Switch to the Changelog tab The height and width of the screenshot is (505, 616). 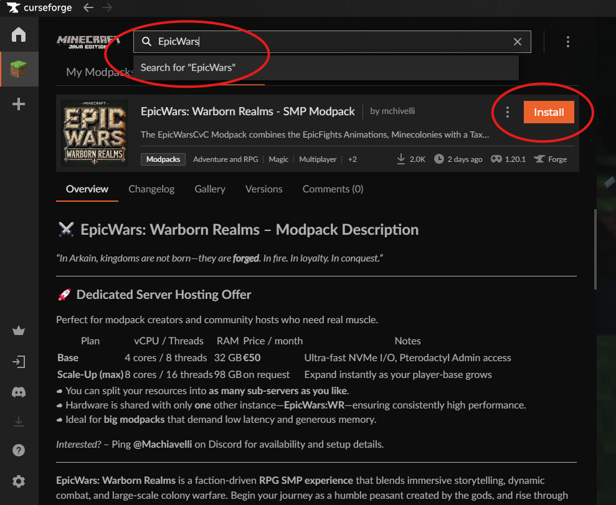pyautogui.click(x=151, y=189)
